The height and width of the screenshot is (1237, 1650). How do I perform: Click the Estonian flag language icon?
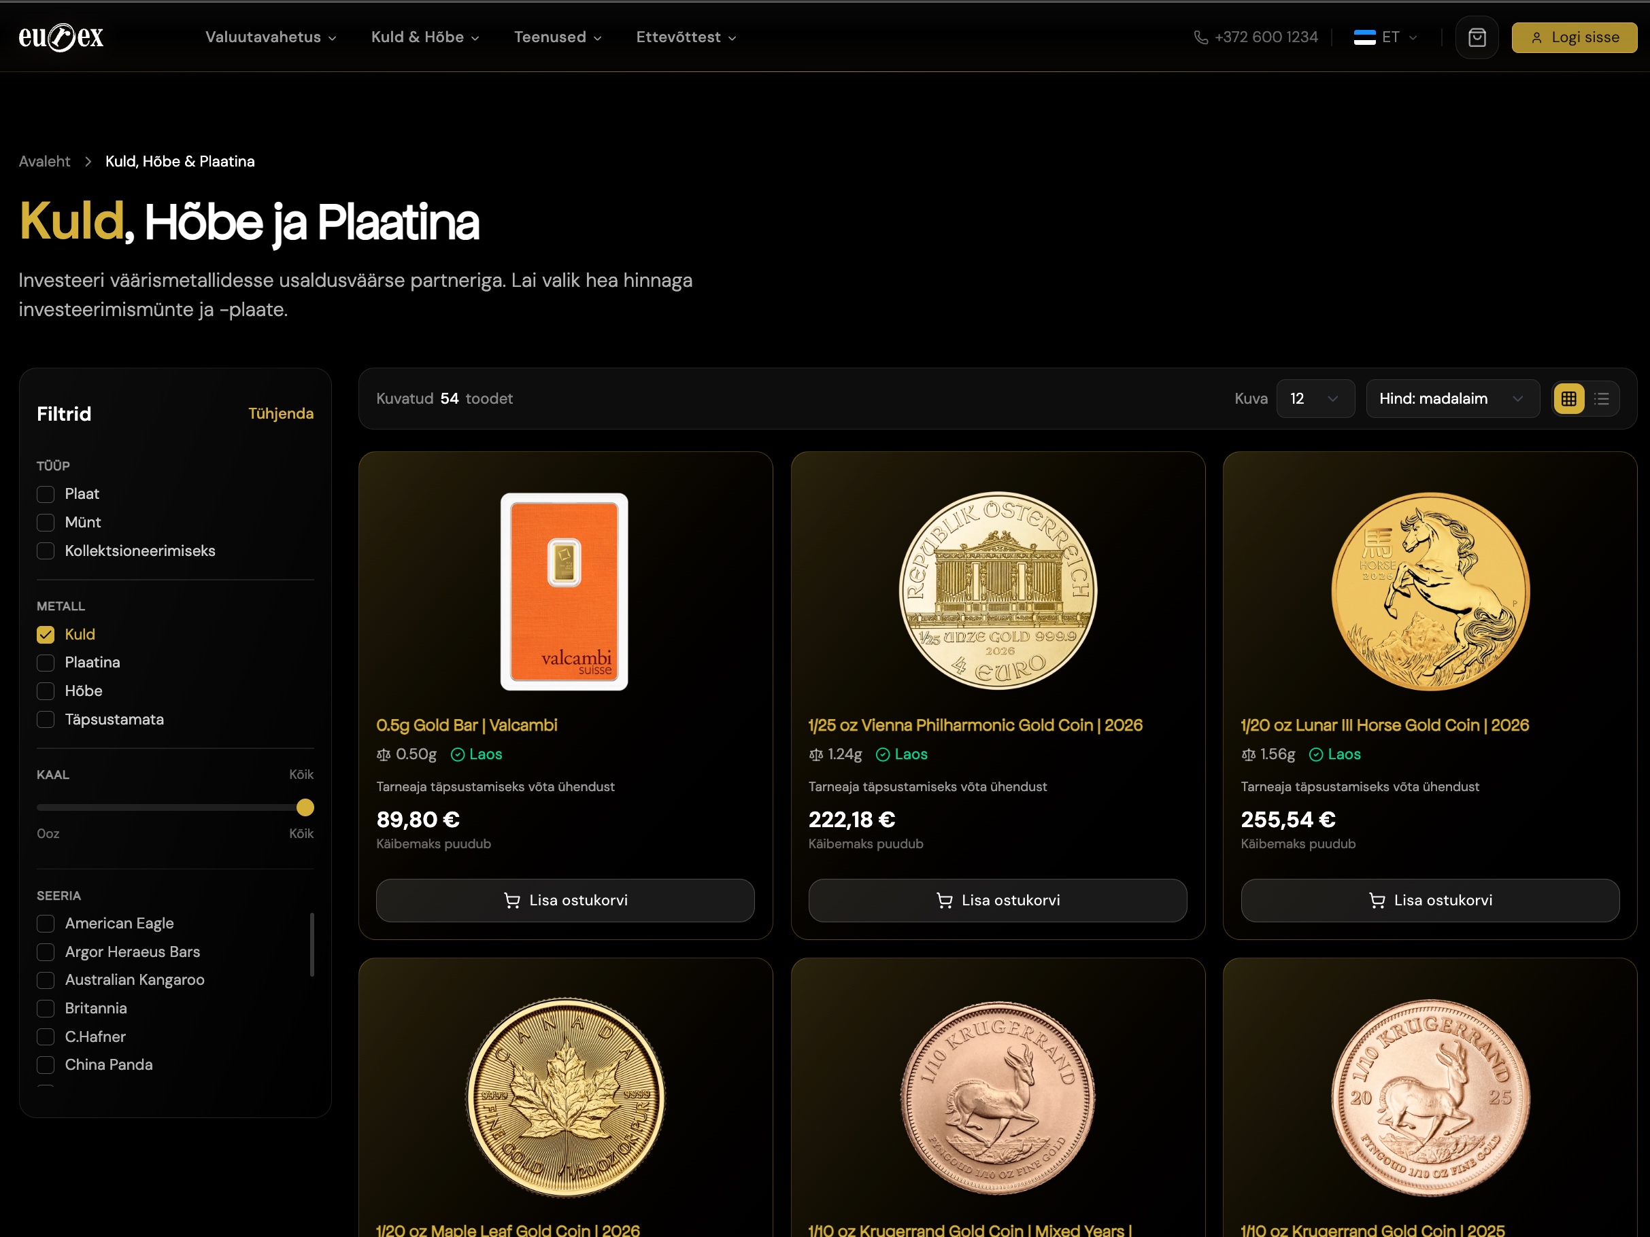coord(1364,37)
